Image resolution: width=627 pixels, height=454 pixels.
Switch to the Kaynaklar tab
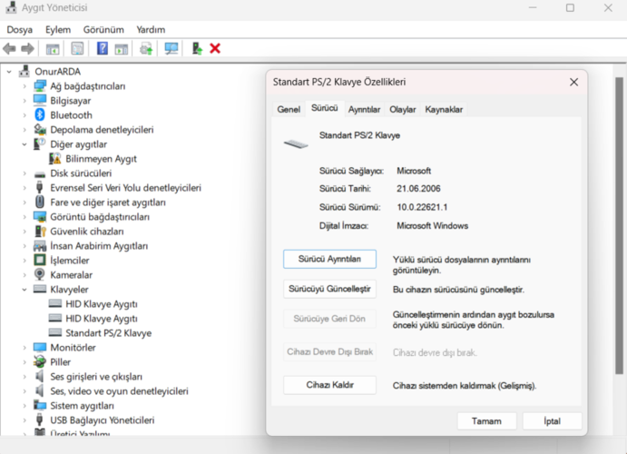[444, 109]
